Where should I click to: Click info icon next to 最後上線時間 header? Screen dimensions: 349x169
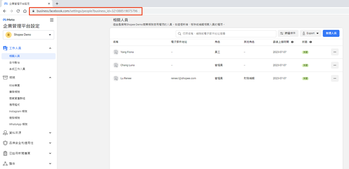tap(292, 42)
